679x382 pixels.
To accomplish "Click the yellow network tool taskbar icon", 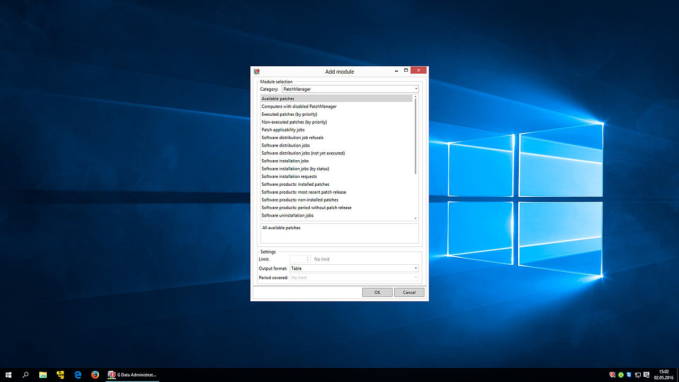I will point(60,375).
